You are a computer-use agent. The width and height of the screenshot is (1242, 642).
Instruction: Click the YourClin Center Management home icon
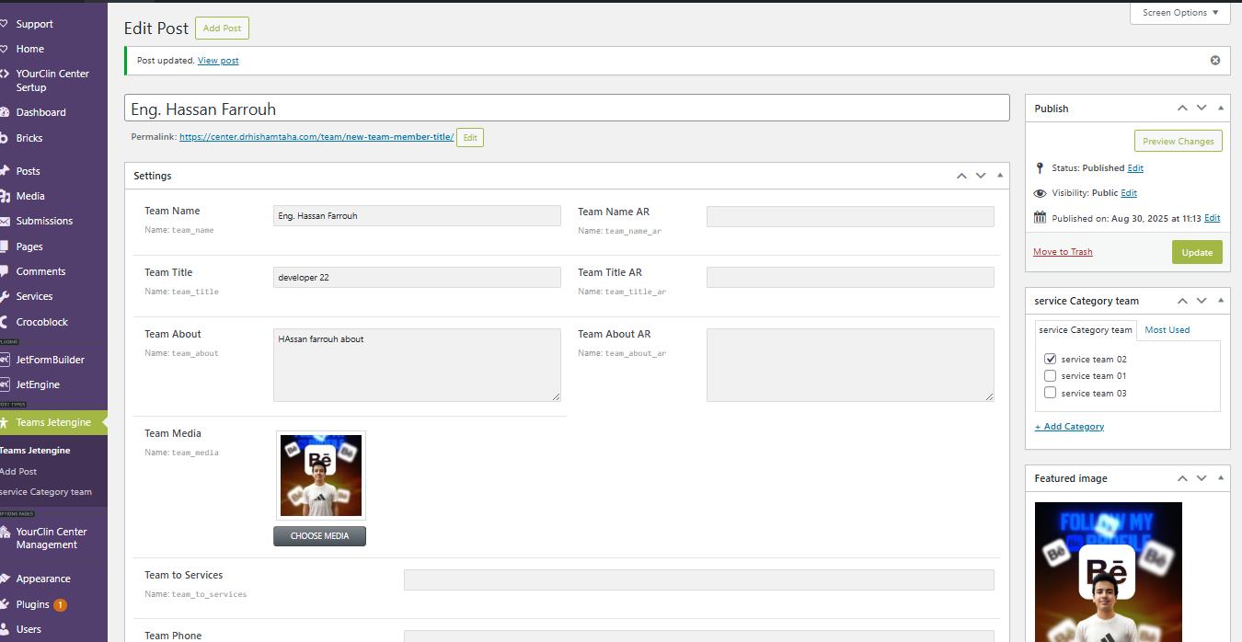point(5,533)
